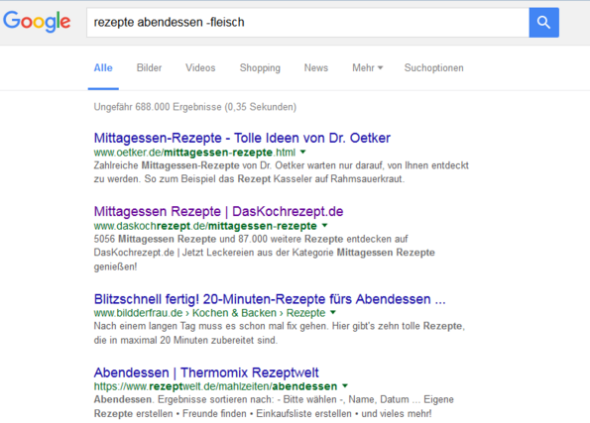
Task: Click snippet 'Zahlreiche Mittagessen-Rezepte von Dr. Oetker'
Action: pyautogui.click(x=281, y=172)
